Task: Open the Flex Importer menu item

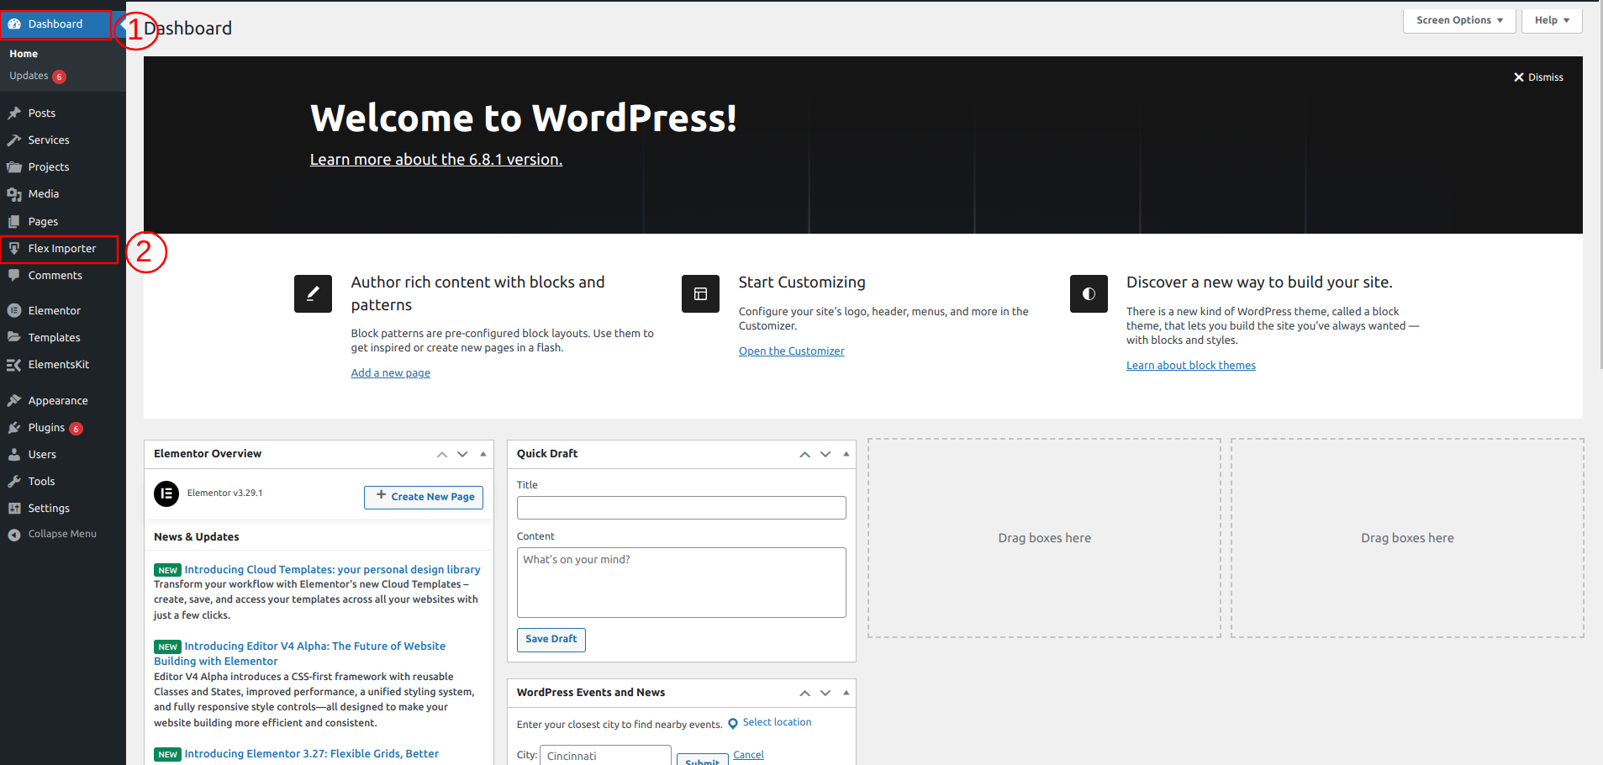Action: click(x=61, y=249)
